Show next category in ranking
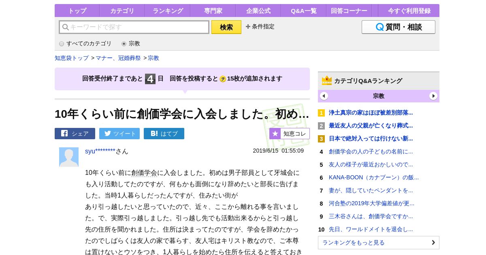The width and height of the screenshot is (486, 255). [433, 96]
